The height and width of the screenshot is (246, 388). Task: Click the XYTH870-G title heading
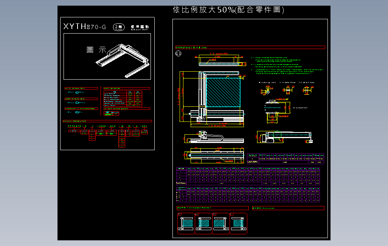[85, 26]
